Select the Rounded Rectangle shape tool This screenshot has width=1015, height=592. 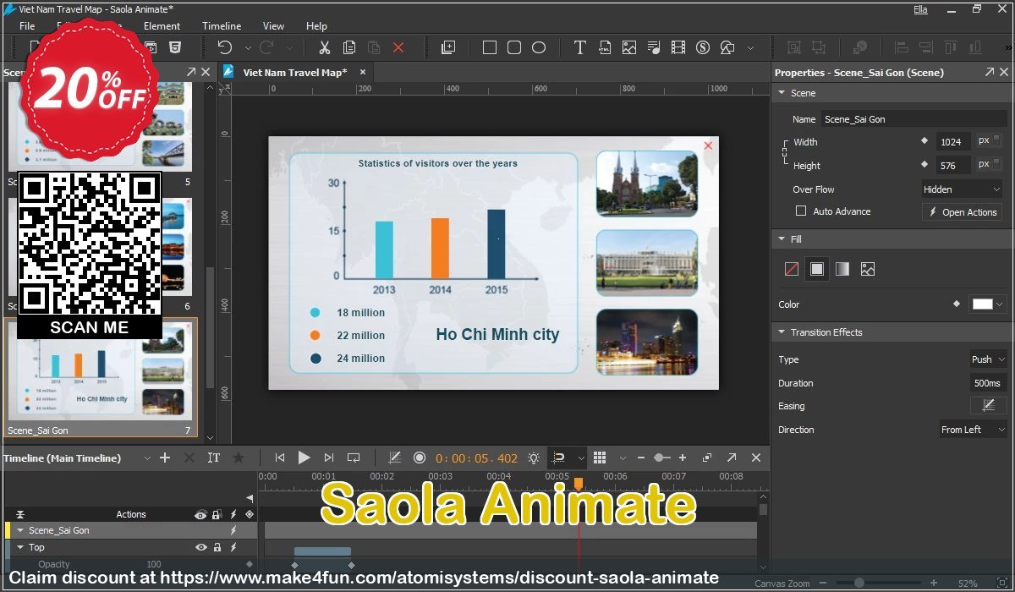pyautogui.click(x=513, y=47)
